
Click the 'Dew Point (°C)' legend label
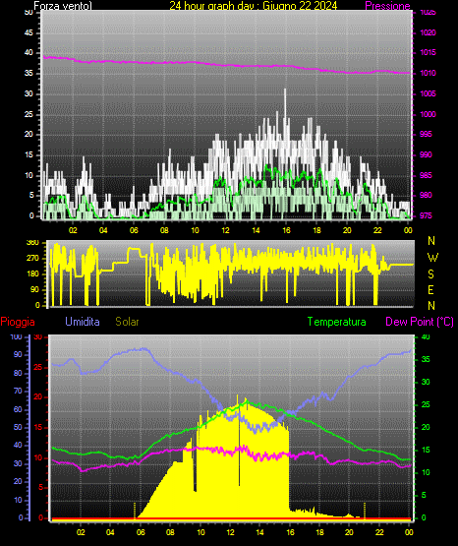pyautogui.click(x=420, y=322)
